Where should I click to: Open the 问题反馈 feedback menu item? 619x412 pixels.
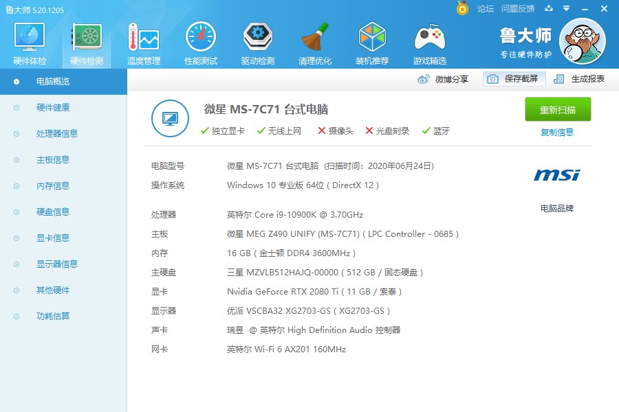click(518, 9)
